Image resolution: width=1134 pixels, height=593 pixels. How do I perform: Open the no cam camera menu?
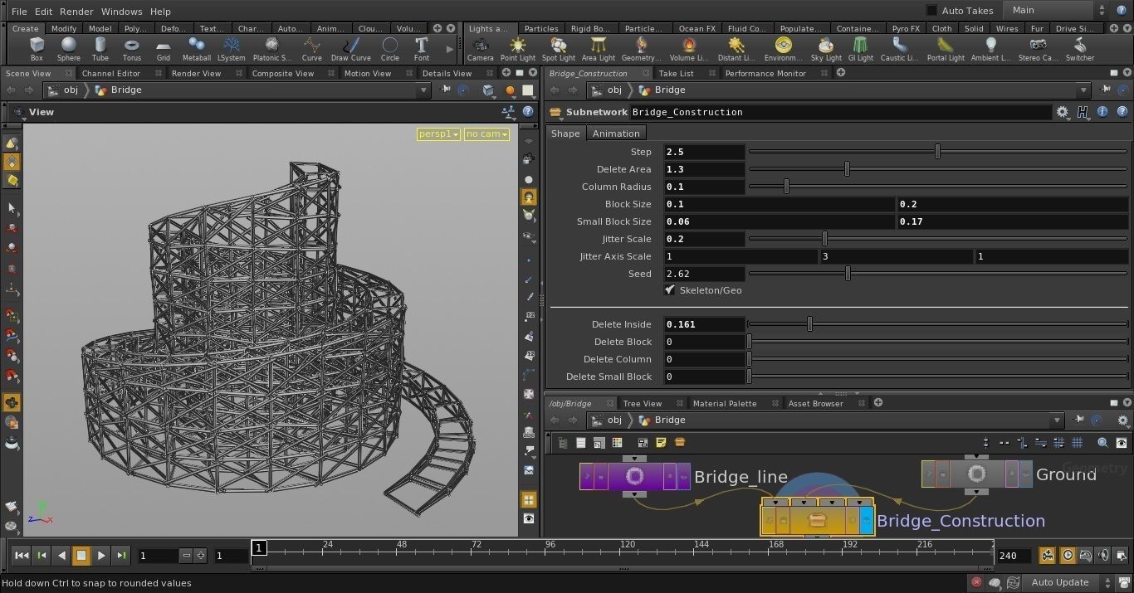(x=486, y=134)
